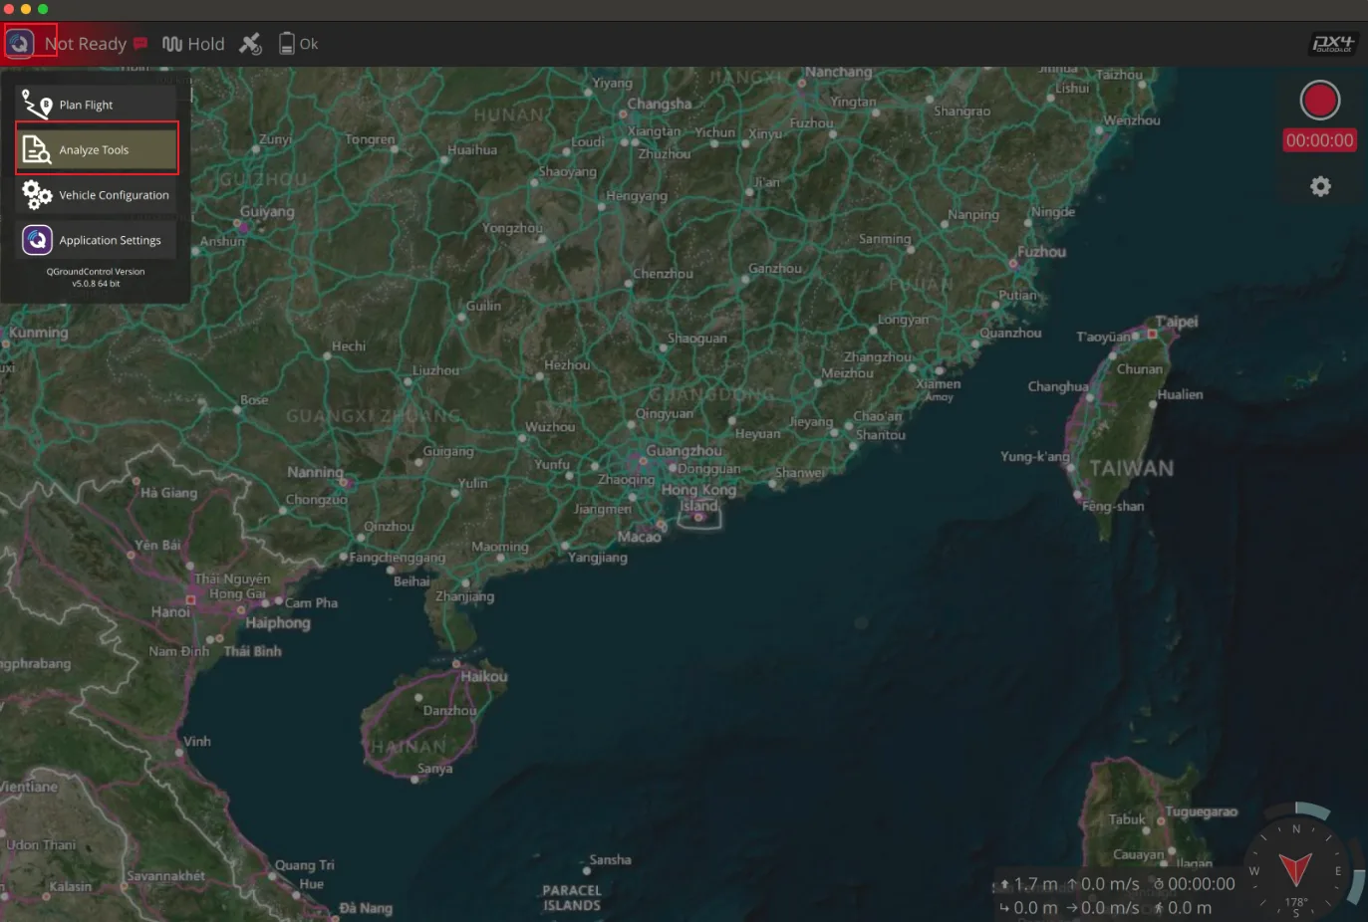
Task: Select the "Nanning" city label
Action: coord(315,472)
